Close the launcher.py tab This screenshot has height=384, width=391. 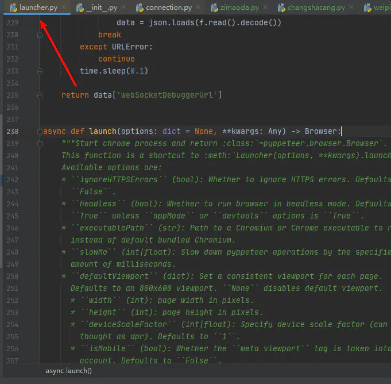pos(64,7)
